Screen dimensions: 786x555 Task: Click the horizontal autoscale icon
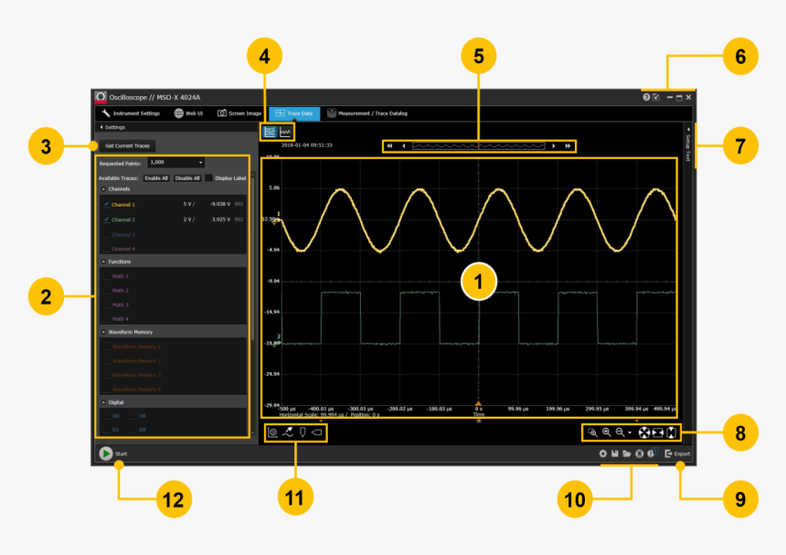click(657, 431)
